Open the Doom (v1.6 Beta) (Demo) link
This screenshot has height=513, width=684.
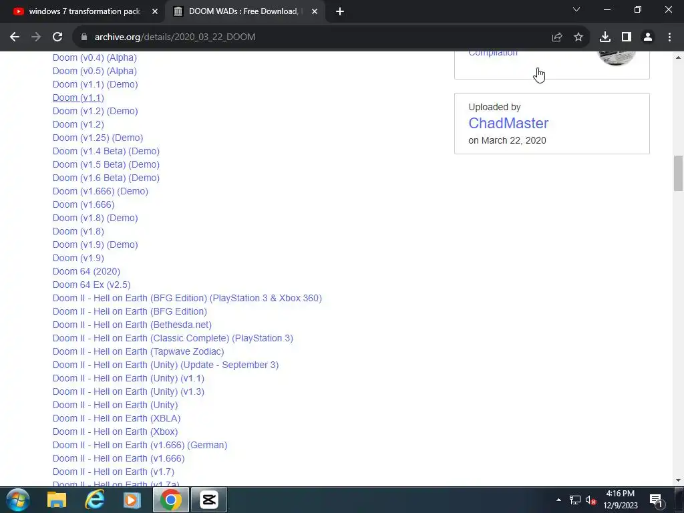click(x=106, y=178)
